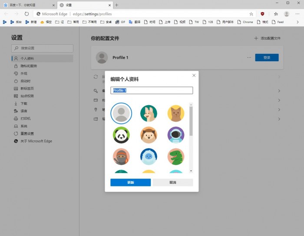
Task: Pick the cat avatar on yellow background
Action: click(x=176, y=113)
